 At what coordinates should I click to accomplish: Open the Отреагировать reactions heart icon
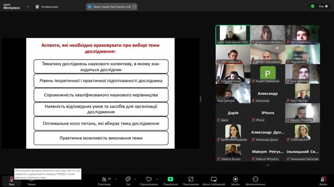pos(149,179)
